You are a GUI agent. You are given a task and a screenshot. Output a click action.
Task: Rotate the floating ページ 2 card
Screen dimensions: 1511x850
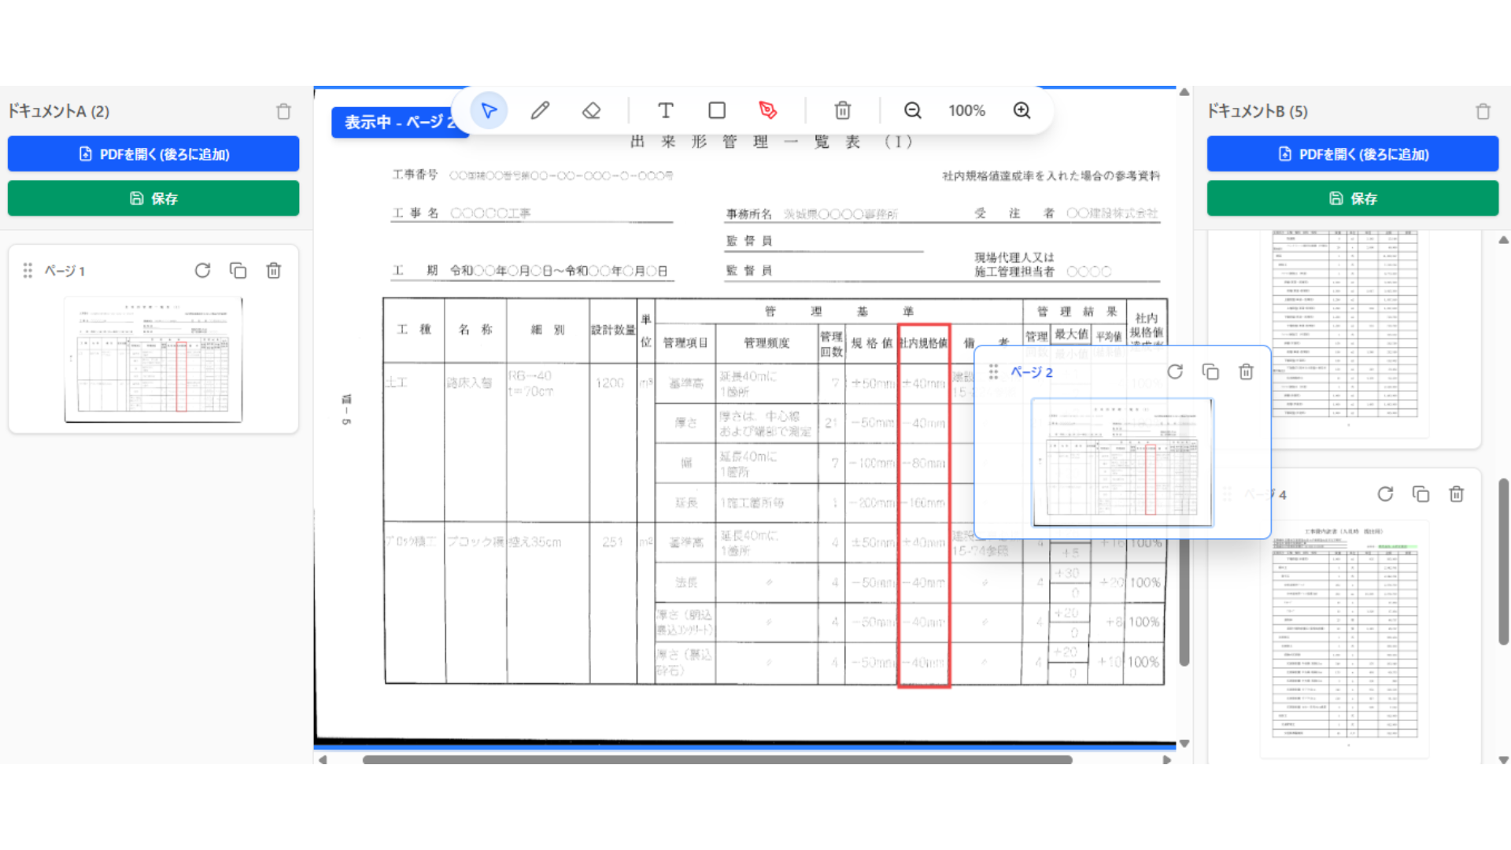tap(1175, 371)
